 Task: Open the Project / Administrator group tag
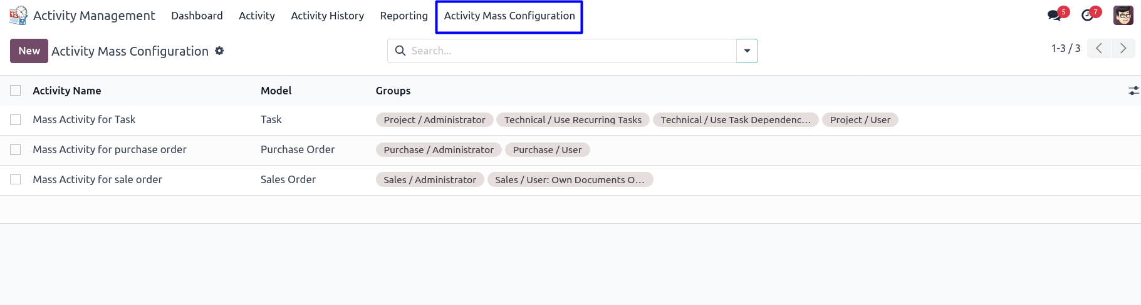434,119
